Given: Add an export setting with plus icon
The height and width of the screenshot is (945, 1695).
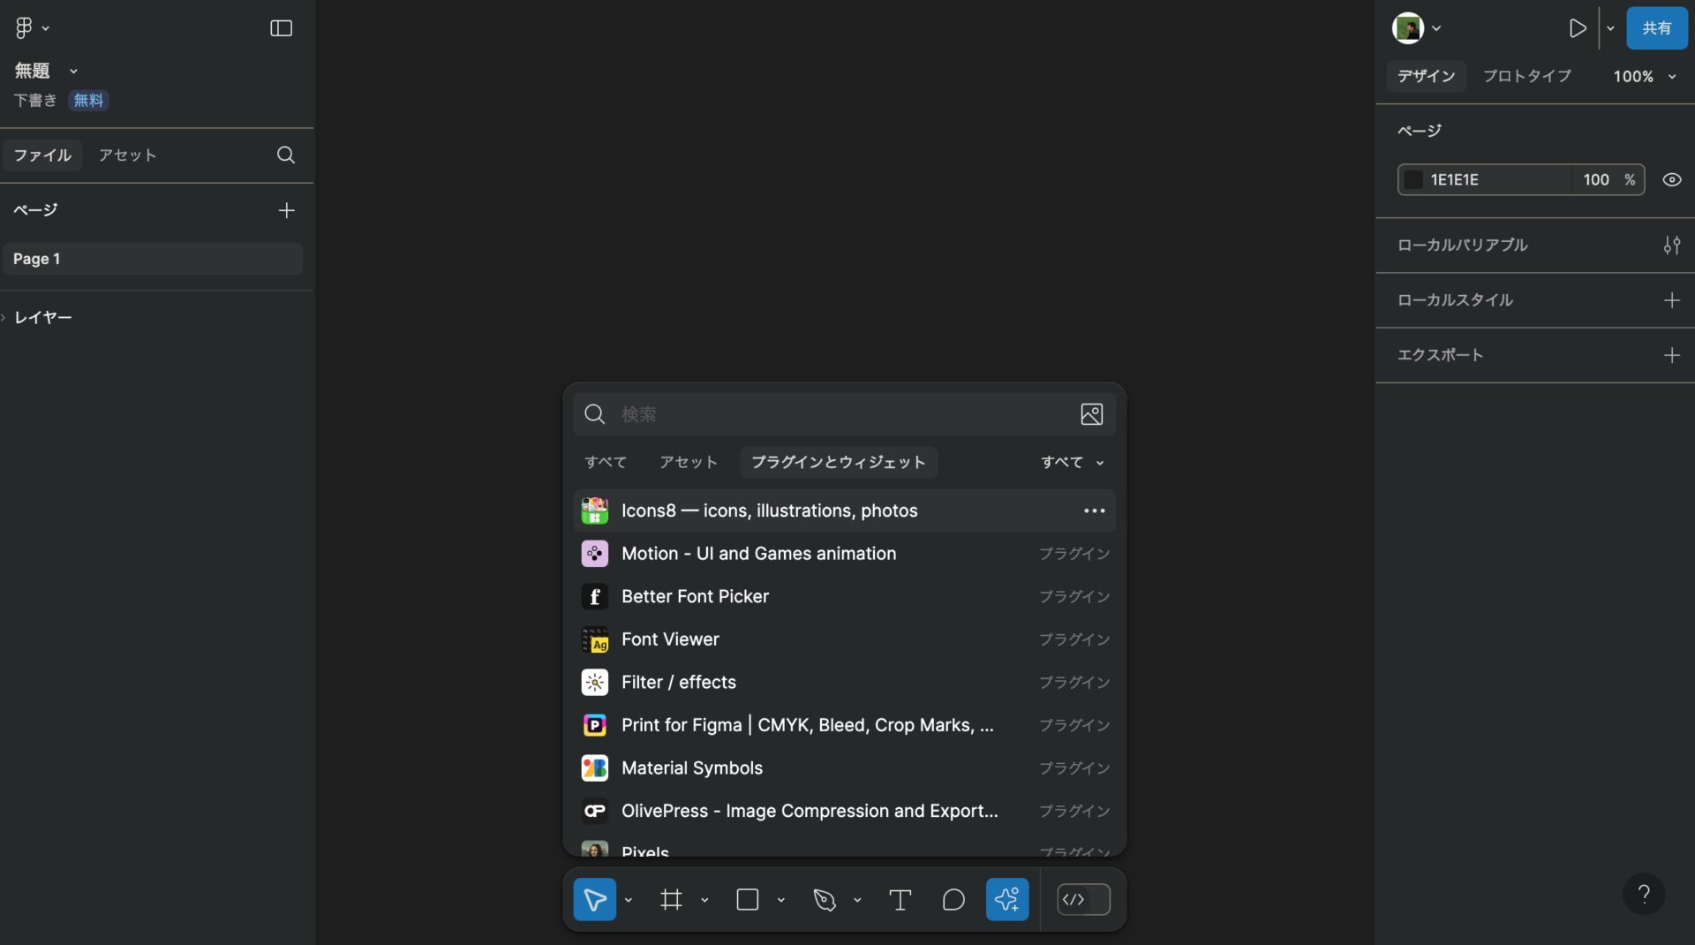Looking at the screenshot, I should coord(1671,355).
